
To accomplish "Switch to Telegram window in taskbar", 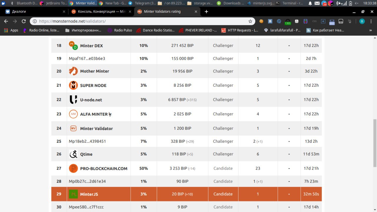I will pos(142,3).
